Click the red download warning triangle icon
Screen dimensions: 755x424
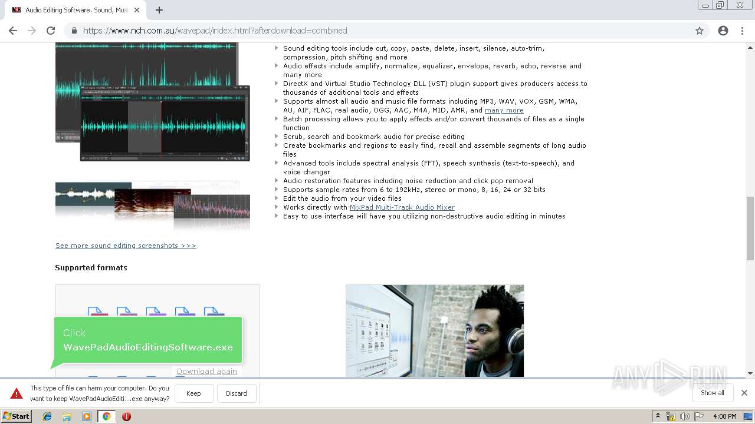pos(17,393)
